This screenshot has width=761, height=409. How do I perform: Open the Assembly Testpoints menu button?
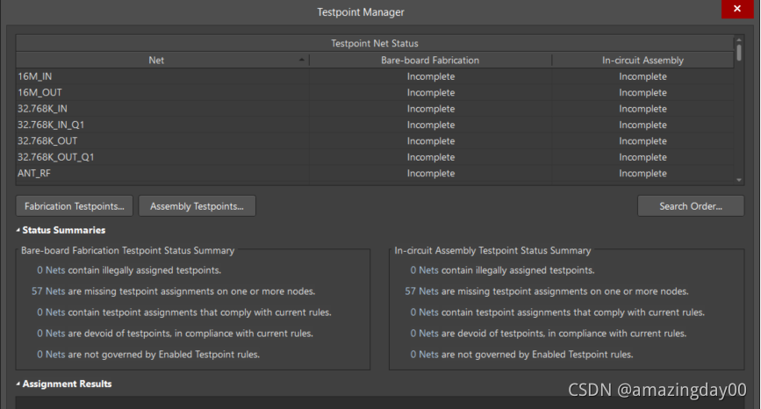point(197,206)
